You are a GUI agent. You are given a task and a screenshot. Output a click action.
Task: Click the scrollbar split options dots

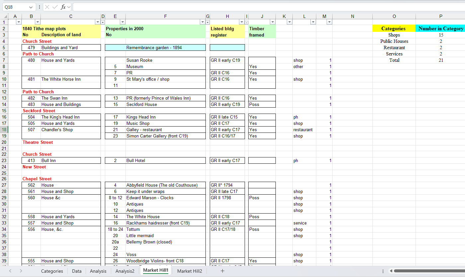coord(383,271)
